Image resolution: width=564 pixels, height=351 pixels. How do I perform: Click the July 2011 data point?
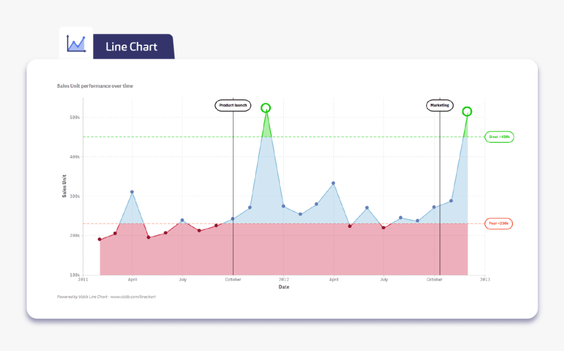[182, 220]
